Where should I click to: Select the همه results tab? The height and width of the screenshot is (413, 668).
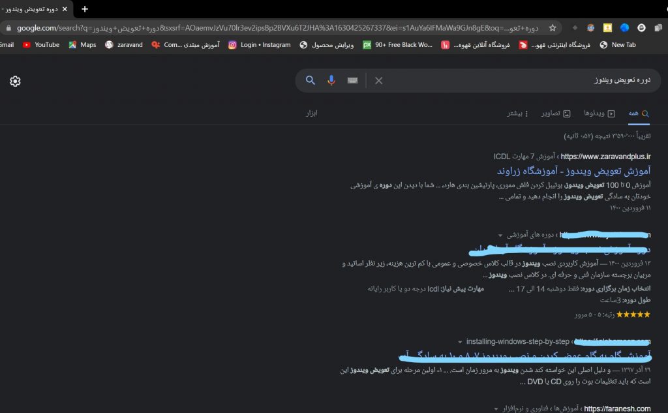pos(639,114)
